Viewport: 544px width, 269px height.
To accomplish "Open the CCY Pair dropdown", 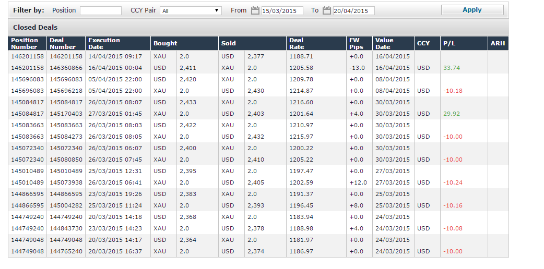I will pyautogui.click(x=191, y=11).
